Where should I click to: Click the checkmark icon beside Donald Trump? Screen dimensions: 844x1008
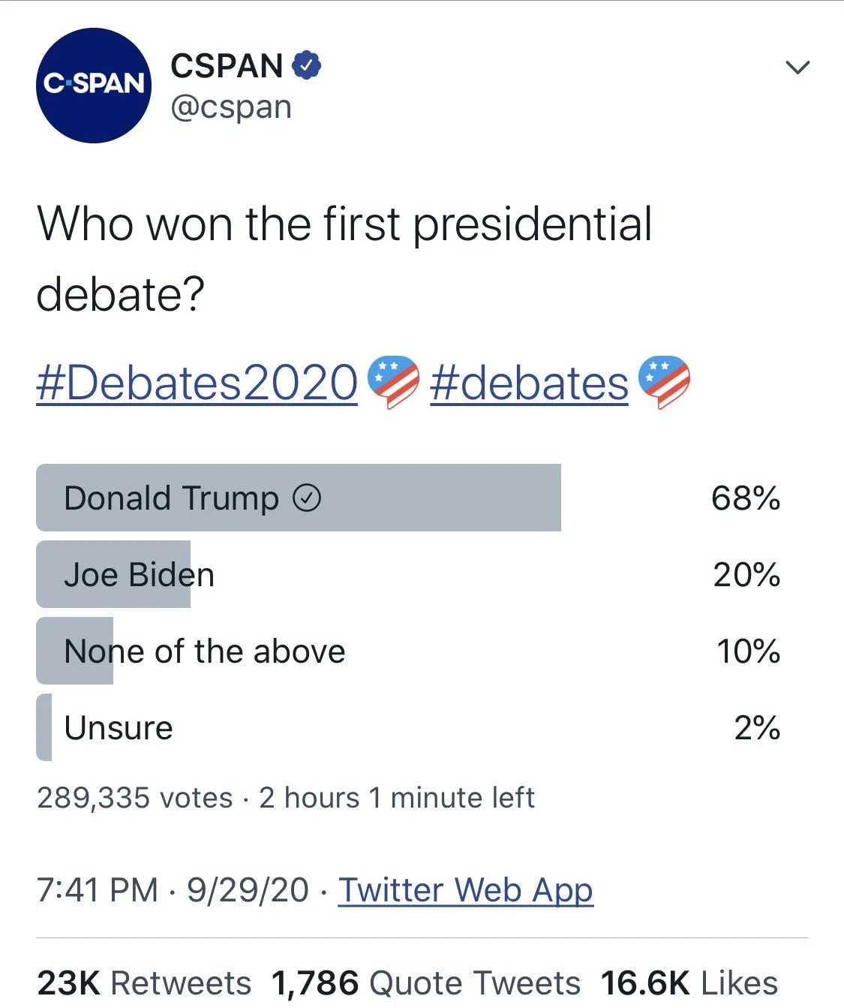point(307,498)
